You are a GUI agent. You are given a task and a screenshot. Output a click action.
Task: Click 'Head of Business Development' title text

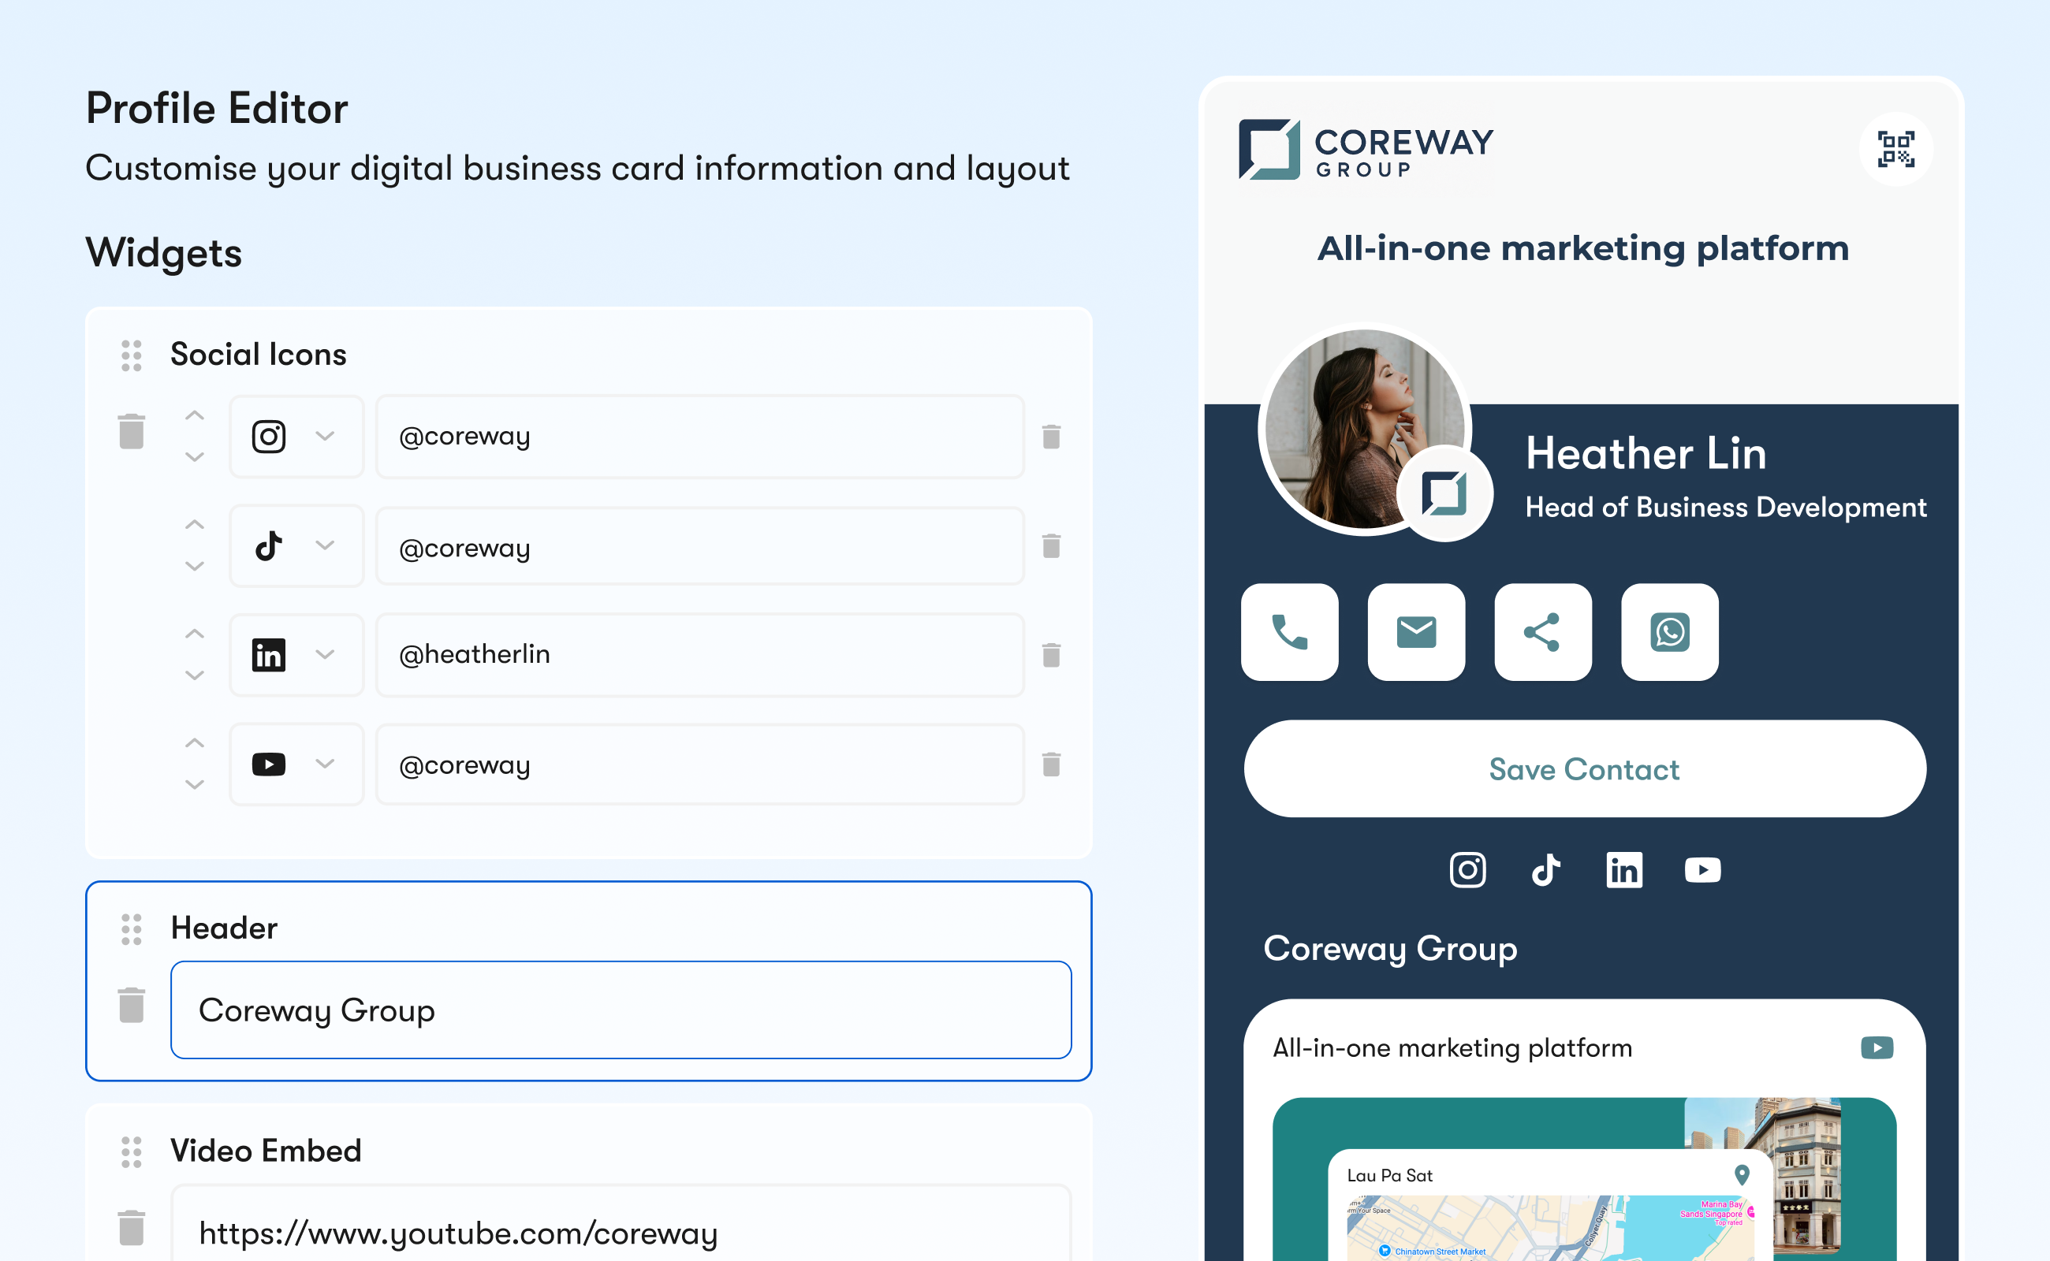1726,507
